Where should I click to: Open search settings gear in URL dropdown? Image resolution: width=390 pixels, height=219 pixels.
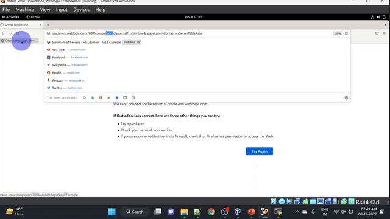tap(346, 97)
